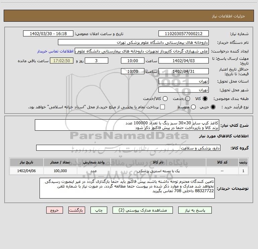
Task: Open مشاهده مدارک پیوستی (2) button
Action: [143, 210]
